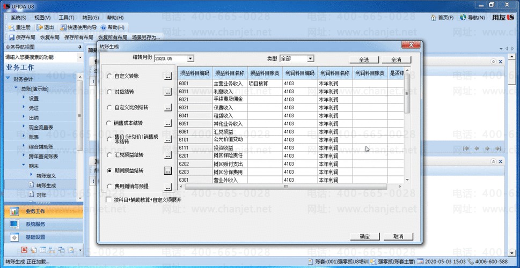Click the navigation tree vertical scrollbar

point(80,115)
